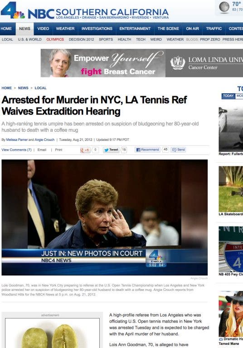Click the moon weather icon

224,7
